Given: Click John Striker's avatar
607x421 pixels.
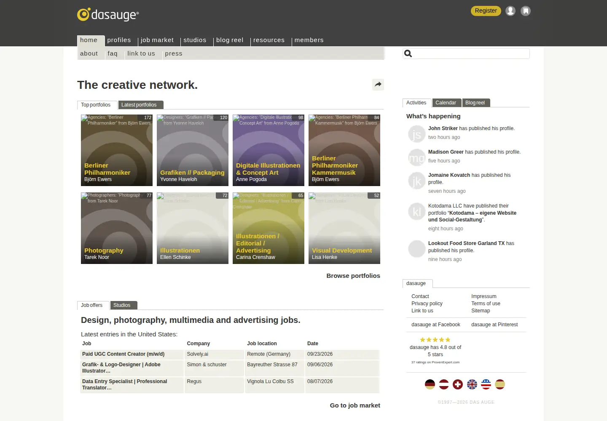Looking at the screenshot, I should coord(417,134).
